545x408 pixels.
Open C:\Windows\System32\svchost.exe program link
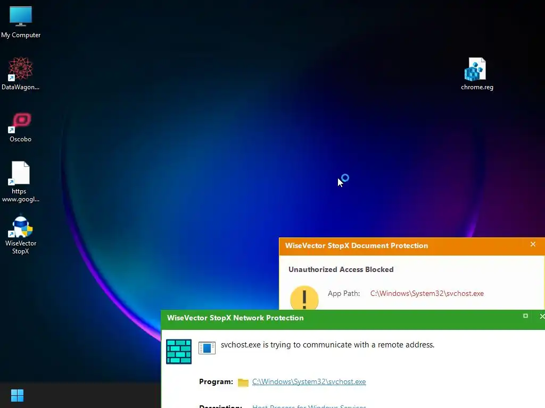(309, 381)
